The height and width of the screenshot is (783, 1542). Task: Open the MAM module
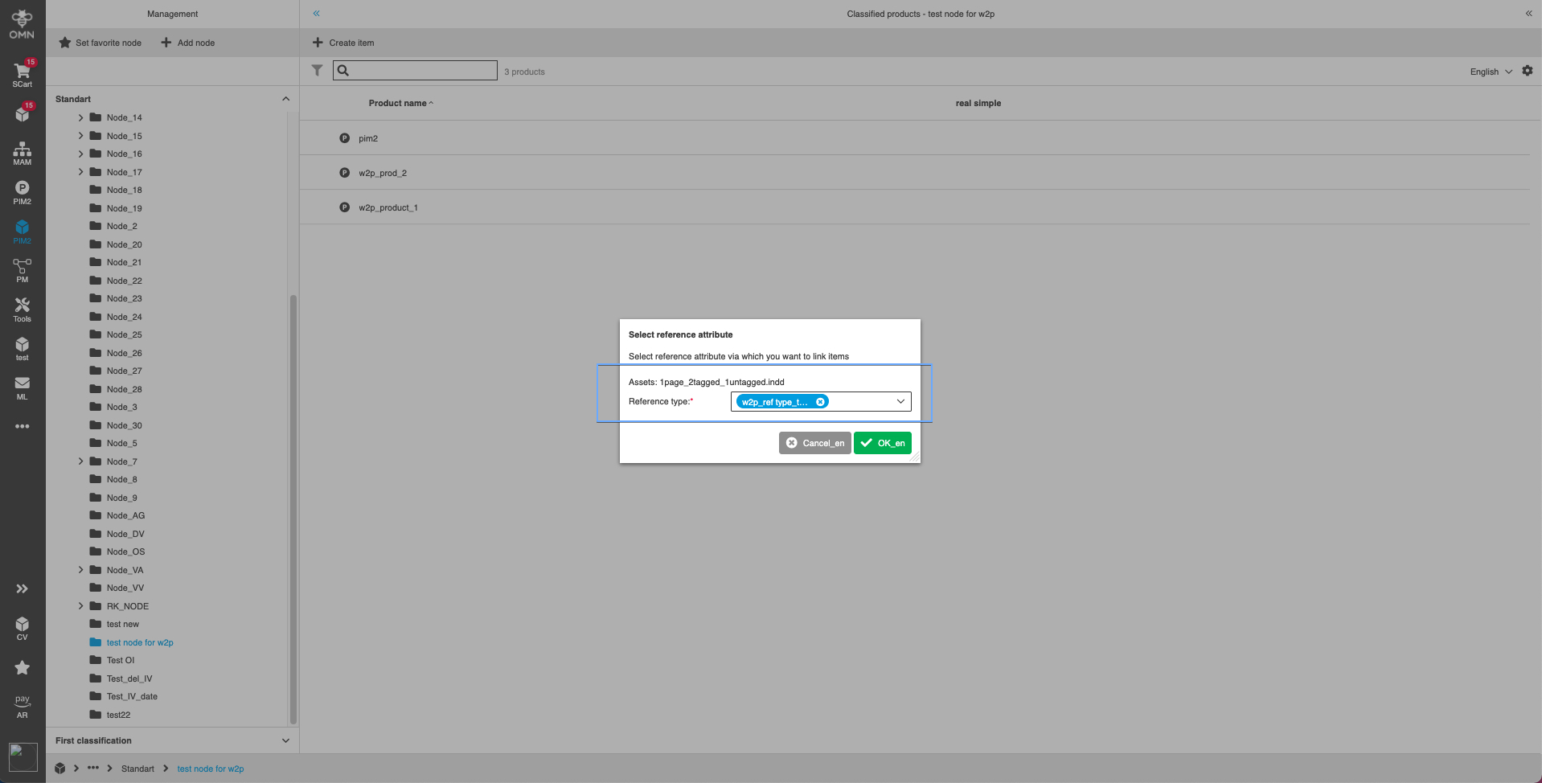[22, 151]
